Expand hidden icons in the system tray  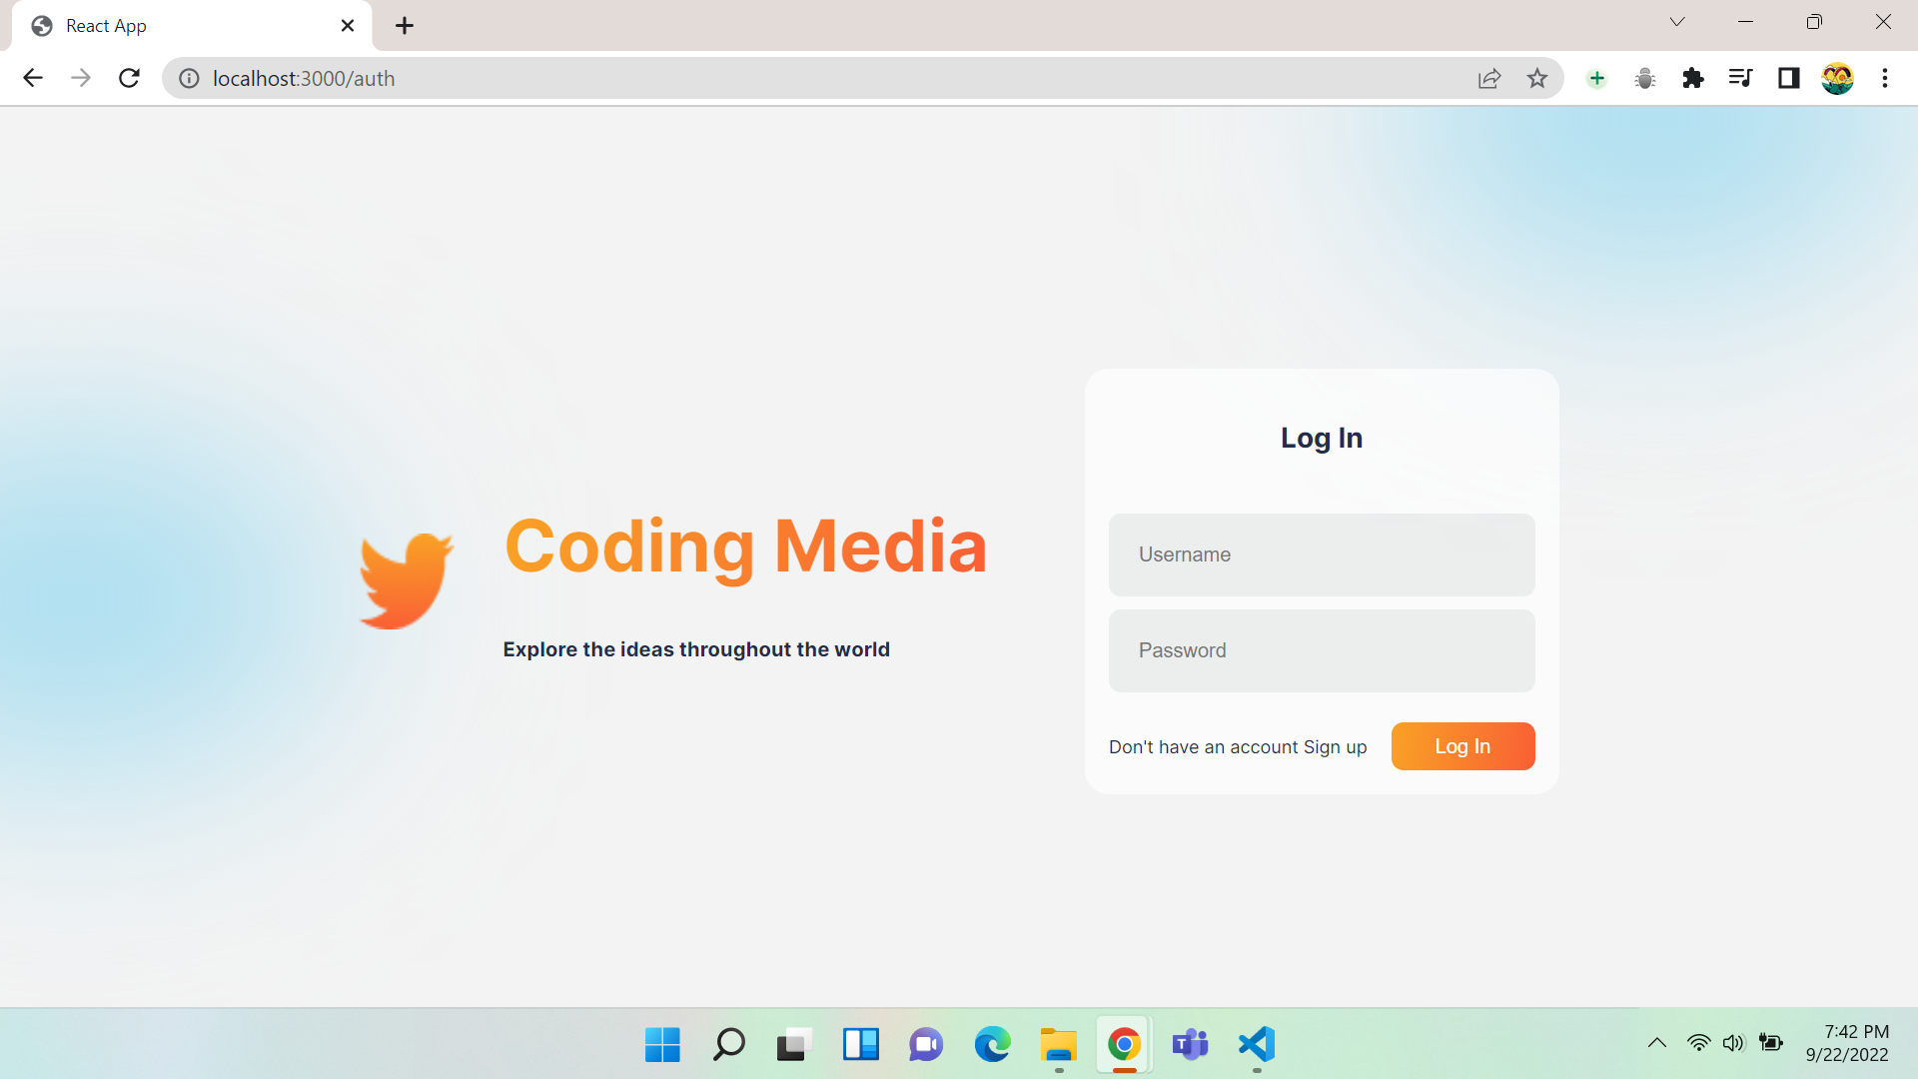[x=1657, y=1042]
